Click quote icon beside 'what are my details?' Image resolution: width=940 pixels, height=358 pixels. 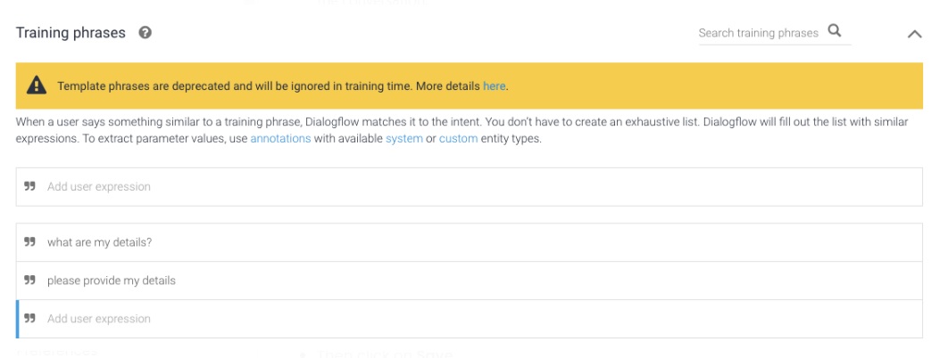[x=30, y=242]
